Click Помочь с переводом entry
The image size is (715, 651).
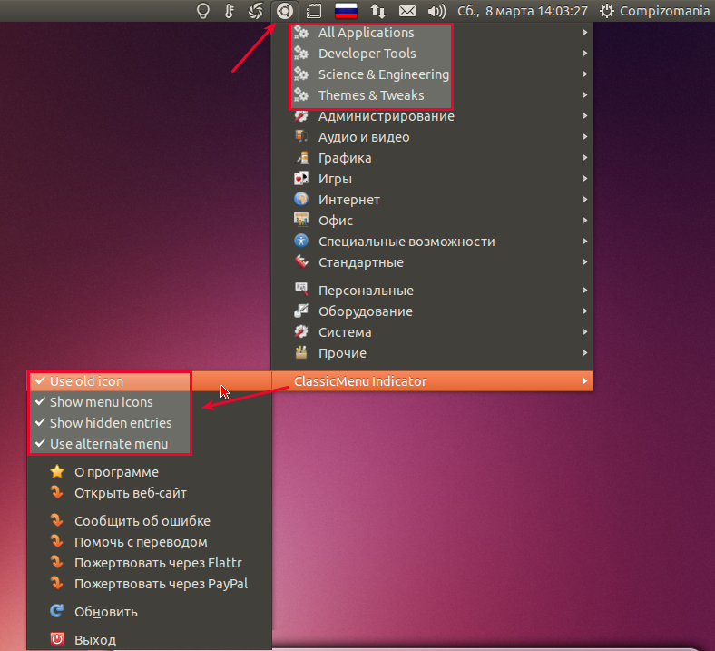150,541
